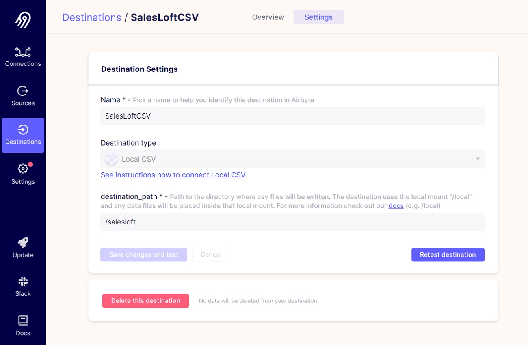Screen dimensions: 528x345
Task: Click the destination_path input field
Action: [x=292, y=222]
